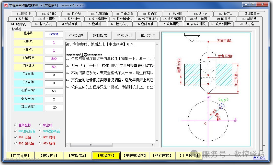Image resolution: width=273 pixels, height=165 pixels.
Task: Open tab 81. 圆弧槽
Action: tap(24, 14)
